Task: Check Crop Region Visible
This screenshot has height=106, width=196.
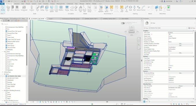Action: pyautogui.click(x=169, y=60)
